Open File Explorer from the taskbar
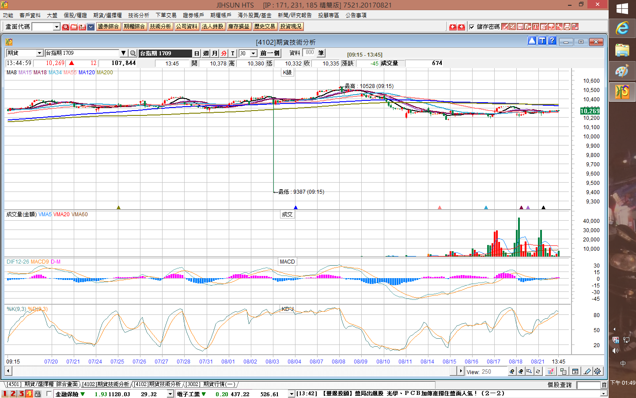636x398 pixels. pos(622,50)
